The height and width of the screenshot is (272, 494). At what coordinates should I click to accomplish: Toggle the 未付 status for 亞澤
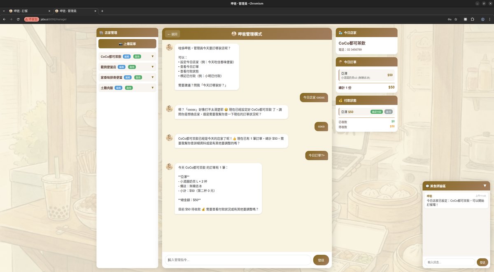[388, 112]
